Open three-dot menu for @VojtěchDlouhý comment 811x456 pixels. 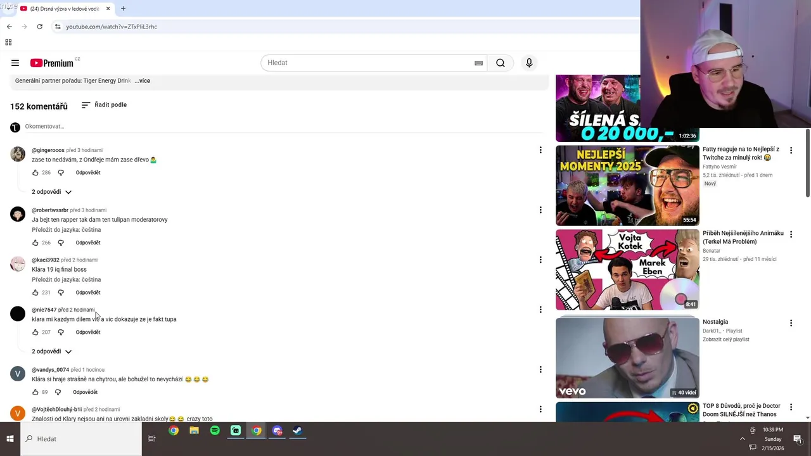coord(540,409)
